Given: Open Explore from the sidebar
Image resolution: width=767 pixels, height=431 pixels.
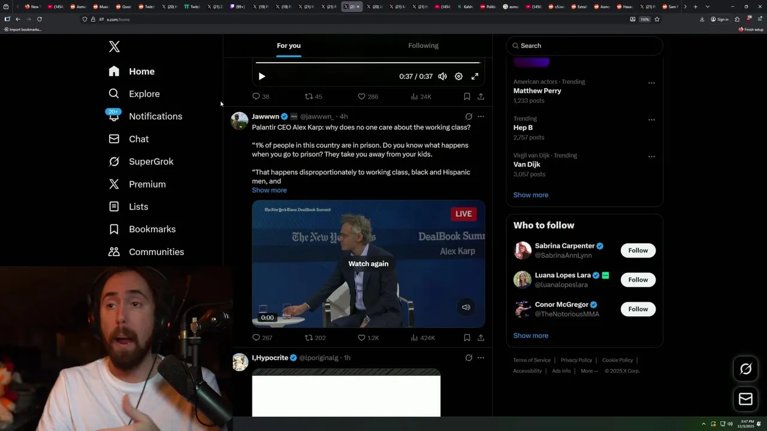Looking at the screenshot, I should (x=134, y=94).
